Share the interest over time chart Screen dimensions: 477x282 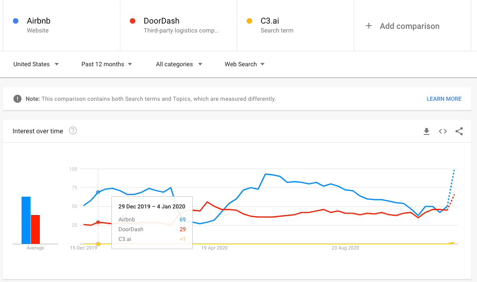pos(459,131)
